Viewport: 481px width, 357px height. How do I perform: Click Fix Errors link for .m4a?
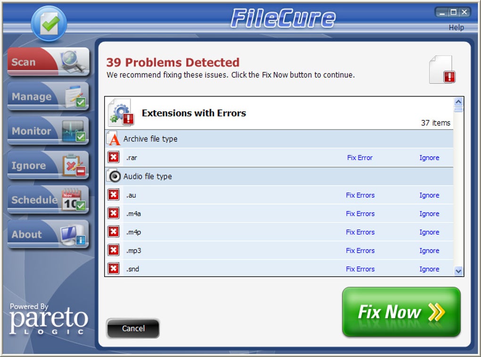(x=360, y=213)
